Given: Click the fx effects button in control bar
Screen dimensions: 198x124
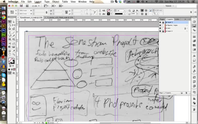Looking at the screenshot, I should (137, 11).
